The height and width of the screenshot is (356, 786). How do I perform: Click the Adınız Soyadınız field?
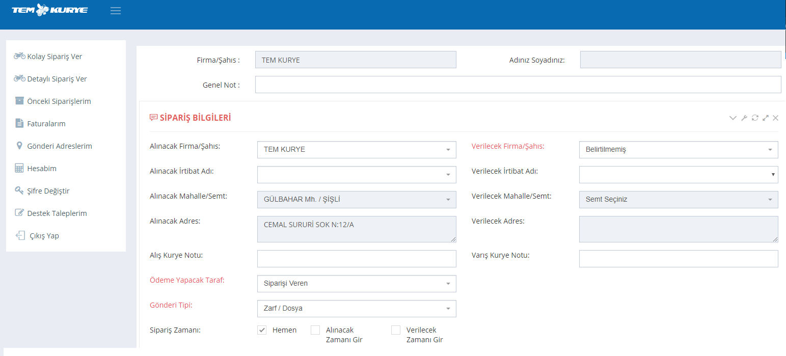pos(681,60)
